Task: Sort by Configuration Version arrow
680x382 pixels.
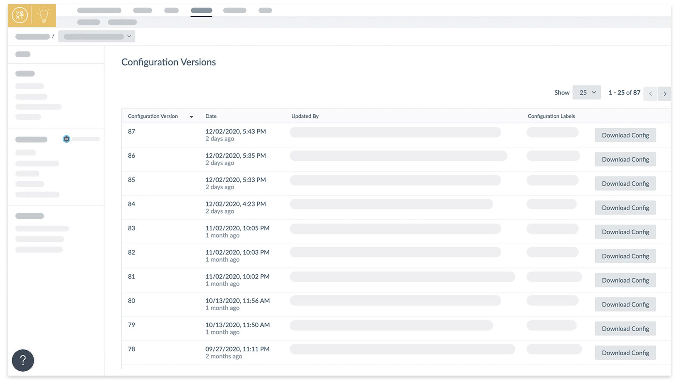Action: [191, 117]
